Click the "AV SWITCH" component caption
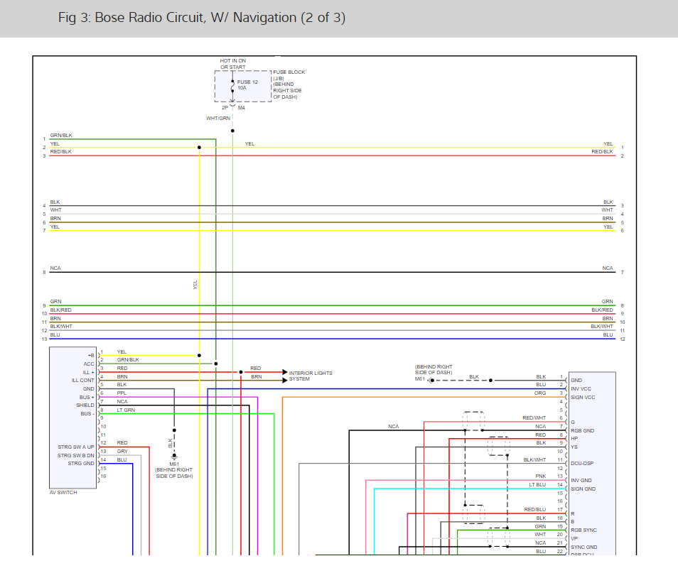The height and width of the screenshot is (578, 678). click(x=63, y=493)
